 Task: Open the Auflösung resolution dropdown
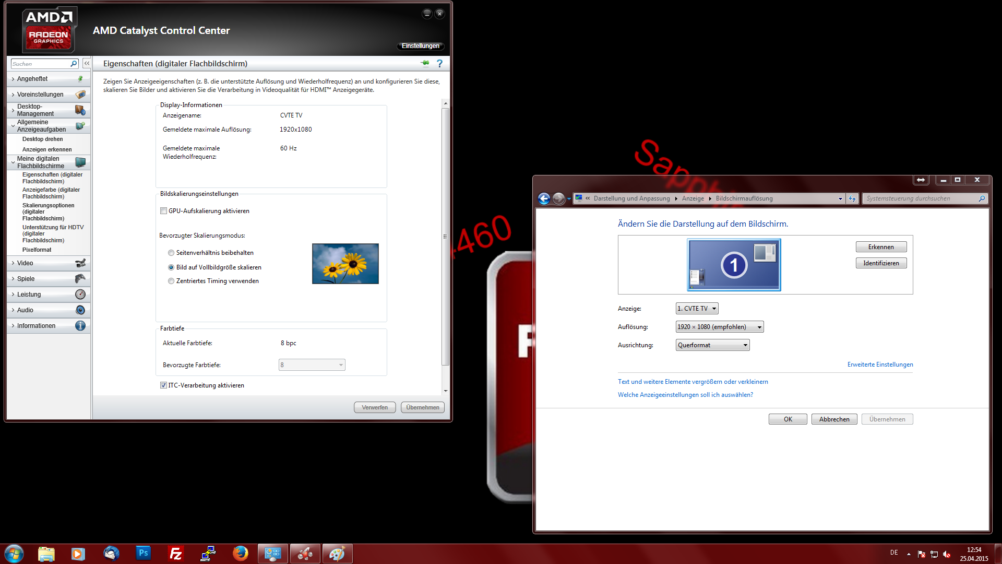click(719, 327)
